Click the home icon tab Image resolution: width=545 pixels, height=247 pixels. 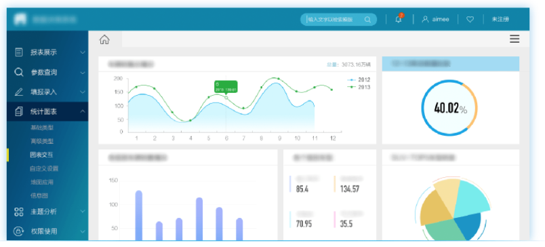[x=104, y=39]
